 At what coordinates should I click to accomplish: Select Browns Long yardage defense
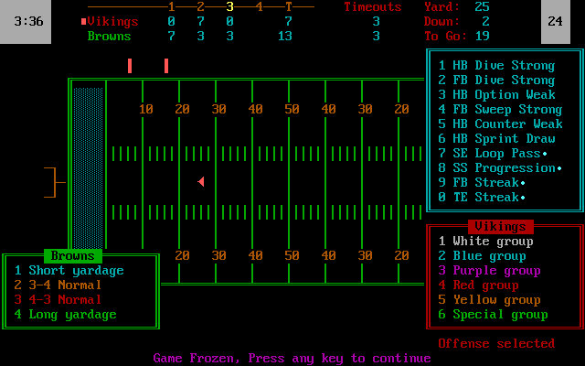coord(65,315)
